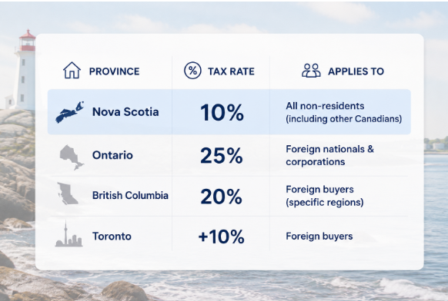This screenshot has width=448, height=301.
Task: Click the TAX RATE column header
Action: point(231,71)
